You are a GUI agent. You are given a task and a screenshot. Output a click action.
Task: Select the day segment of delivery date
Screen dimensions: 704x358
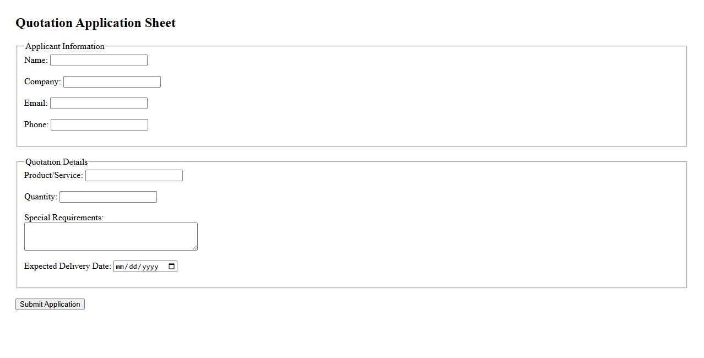tap(134, 267)
